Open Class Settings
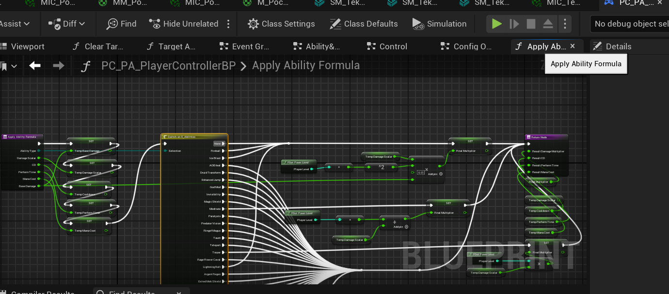The image size is (669, 294). click(281, 24)
